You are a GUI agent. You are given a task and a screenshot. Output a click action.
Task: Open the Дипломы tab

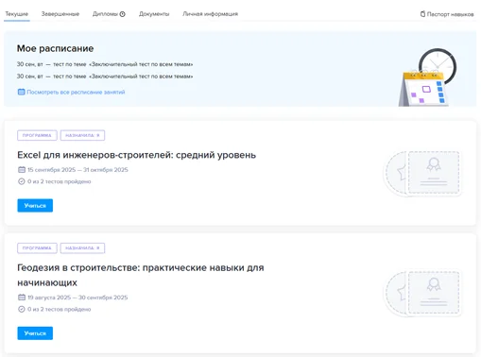click(x=105, y=14)
